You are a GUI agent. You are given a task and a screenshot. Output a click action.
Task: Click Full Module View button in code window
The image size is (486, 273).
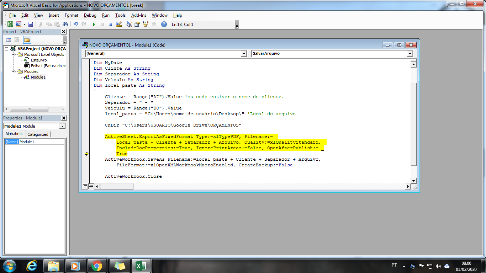tap(91, 186)
